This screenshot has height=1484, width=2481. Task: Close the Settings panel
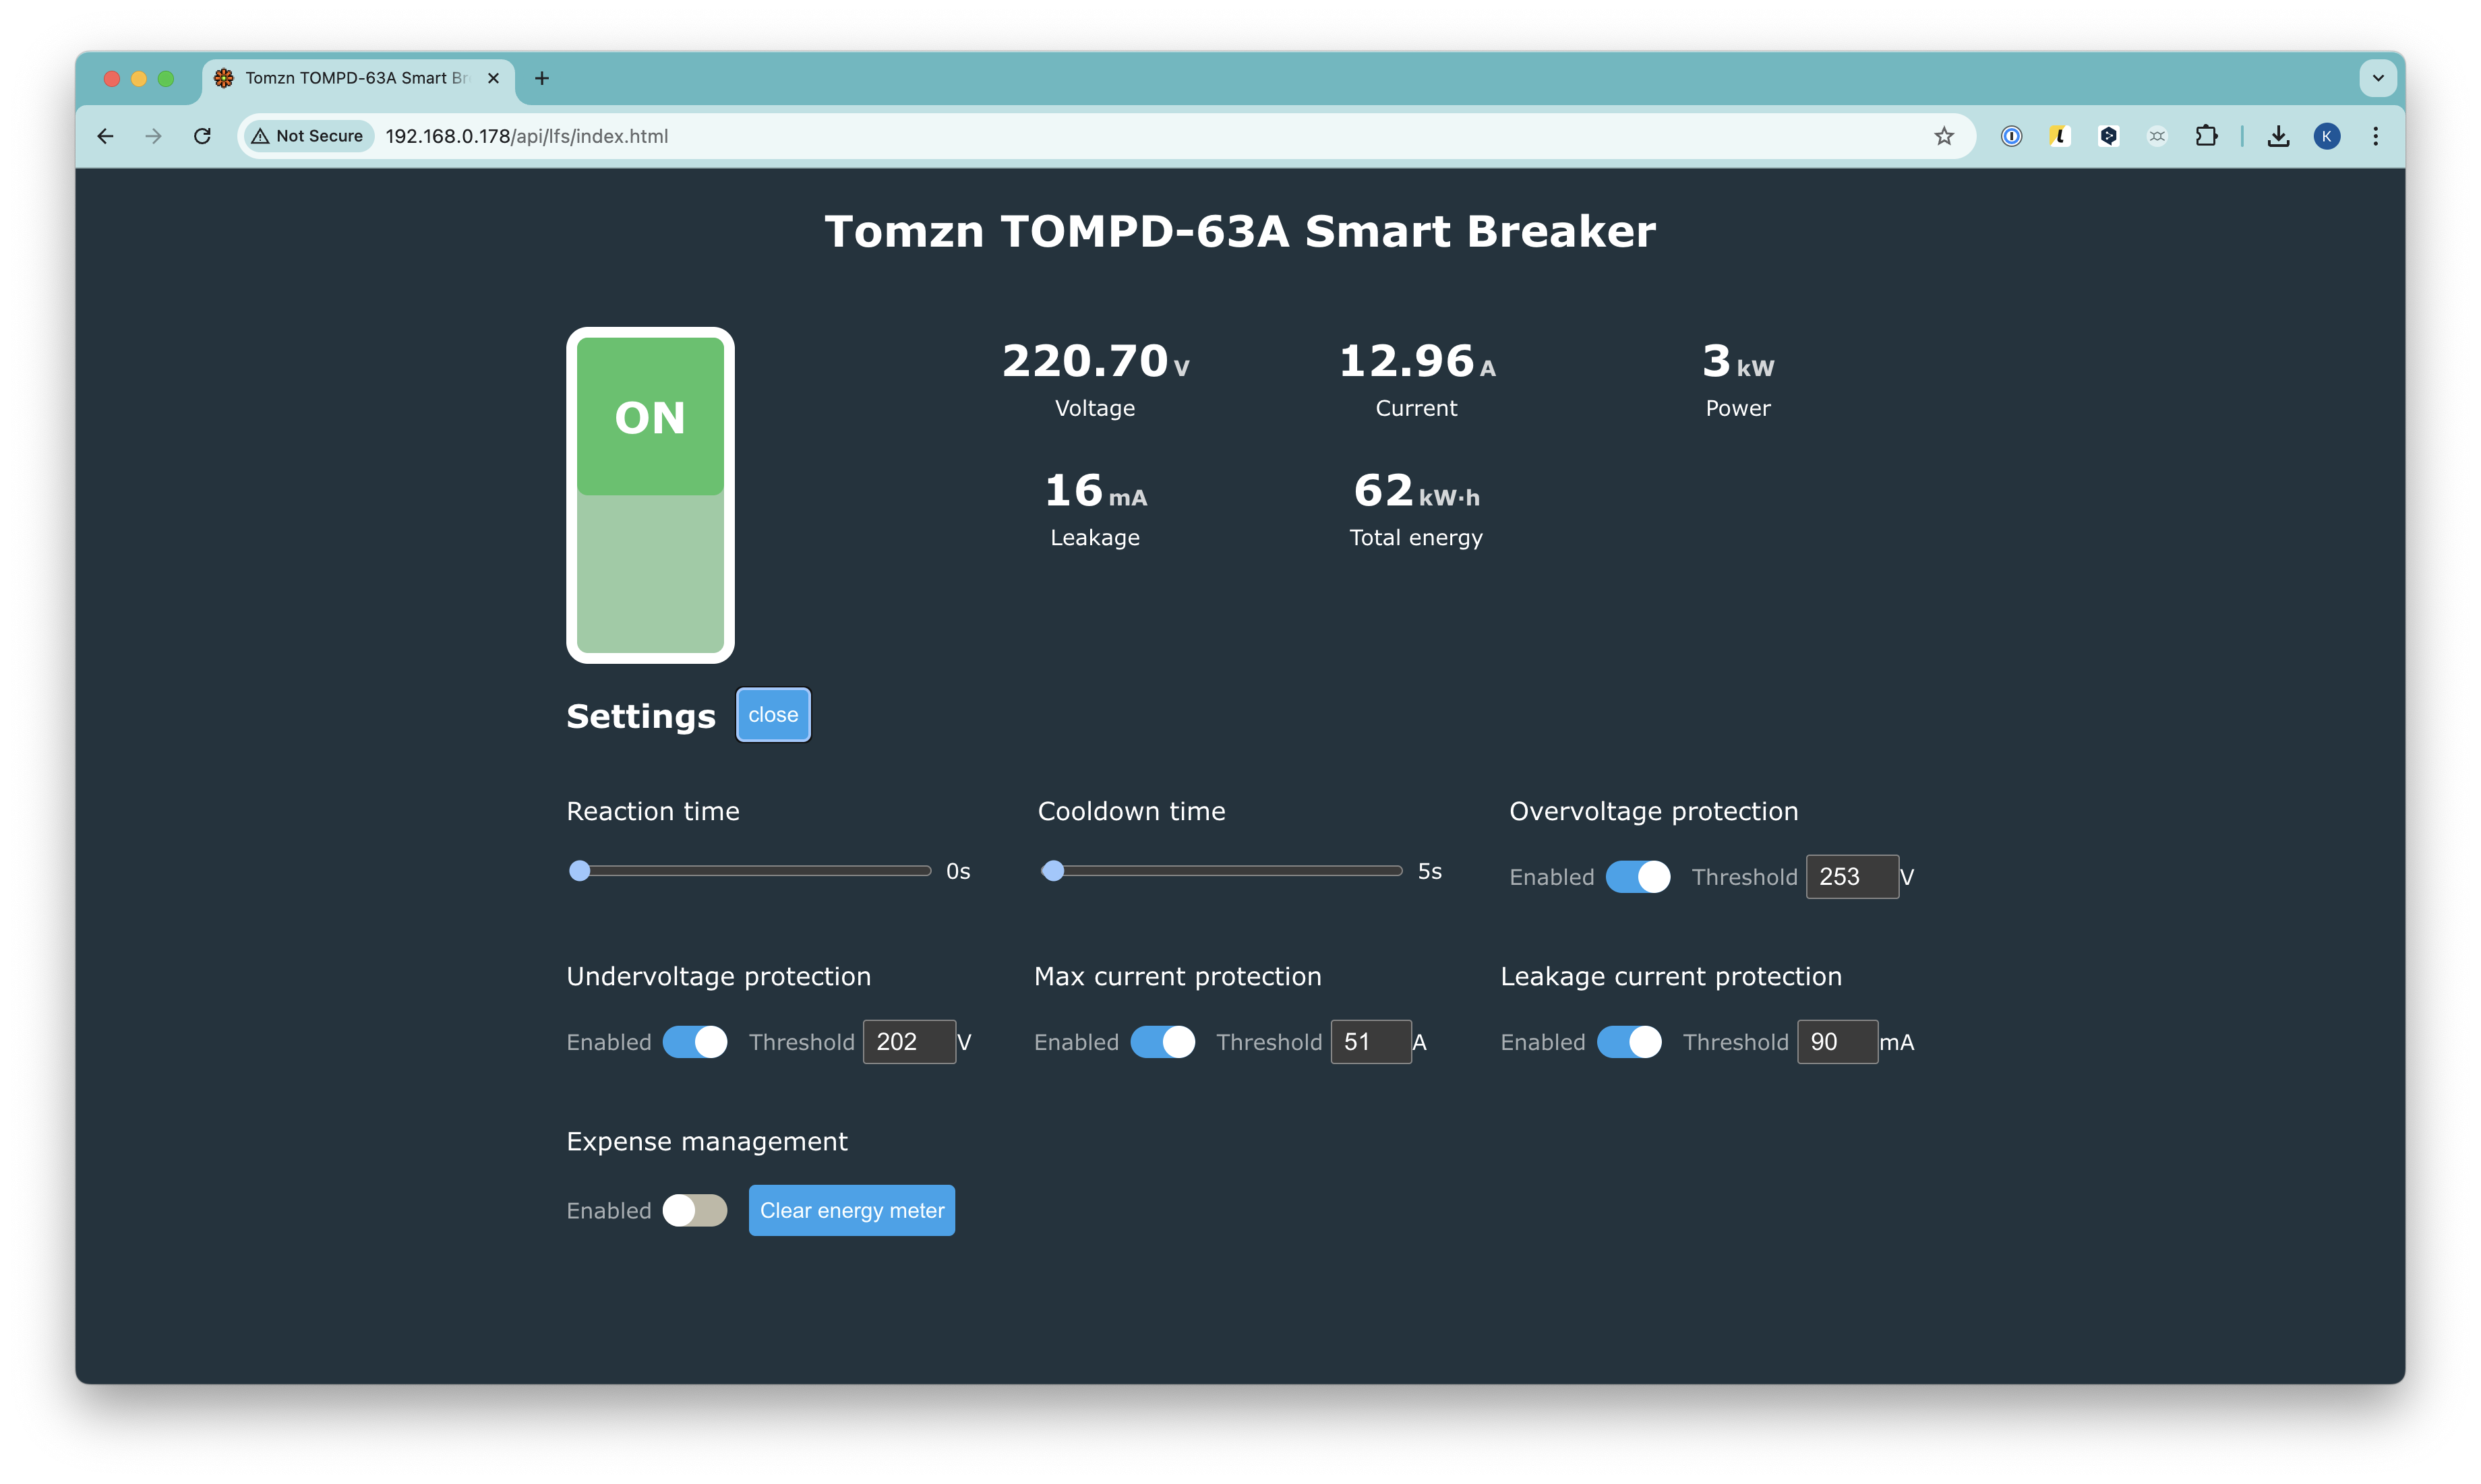[773, 715]
